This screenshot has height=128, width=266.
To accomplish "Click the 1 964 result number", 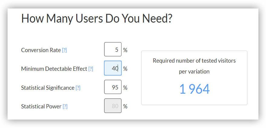I will pyautogui.click(x=194, y=89).
